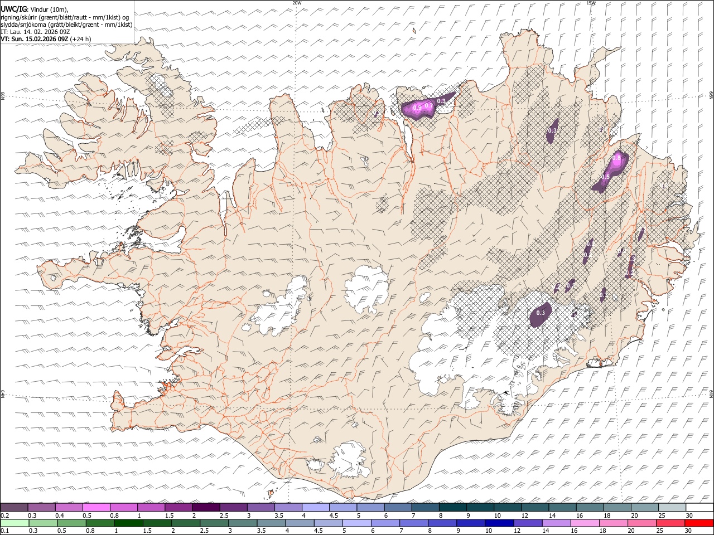The image size is (714, 535).
Task: Pick the bright pink 0.5 swatch in snow legend
Action: click(97, 508)
